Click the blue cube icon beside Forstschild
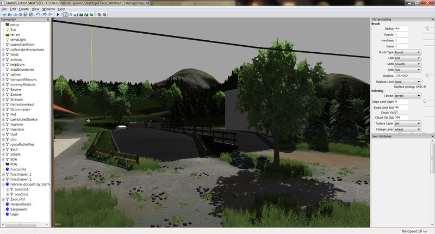The width and height of the screenshot is (435, 234). point(8,169)
